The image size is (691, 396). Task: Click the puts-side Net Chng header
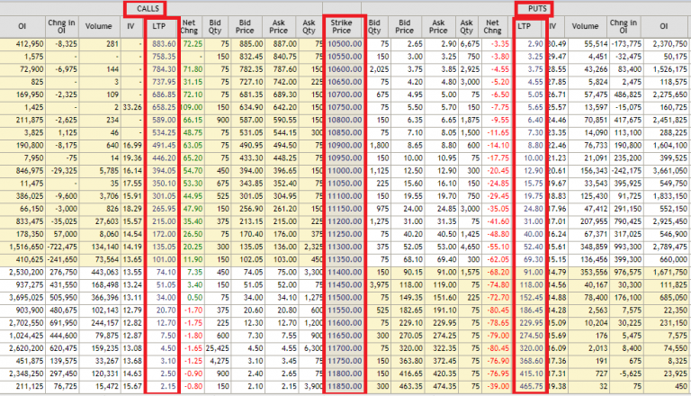[x=493, y=26]
